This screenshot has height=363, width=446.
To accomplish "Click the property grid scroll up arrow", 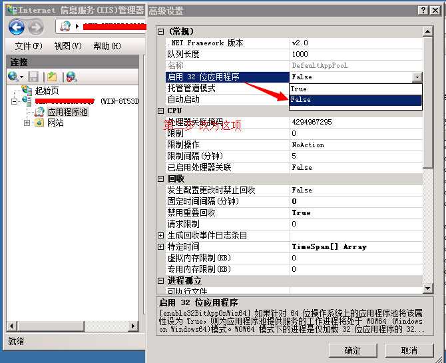I will click(427, 31).
